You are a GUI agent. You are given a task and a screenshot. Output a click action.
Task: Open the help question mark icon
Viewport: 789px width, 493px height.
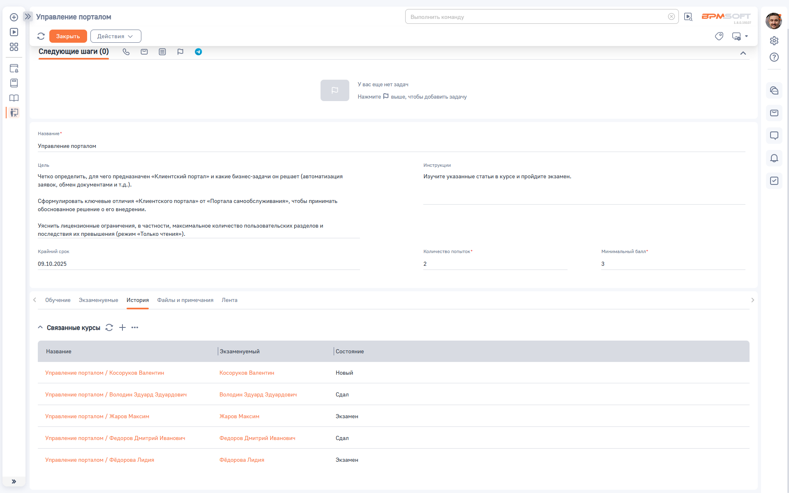click(774, 57)
